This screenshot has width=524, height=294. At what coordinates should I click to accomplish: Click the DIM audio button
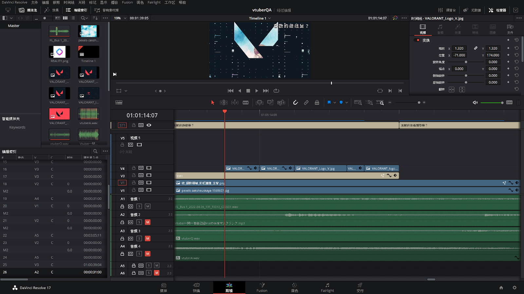tap(509, 103)
